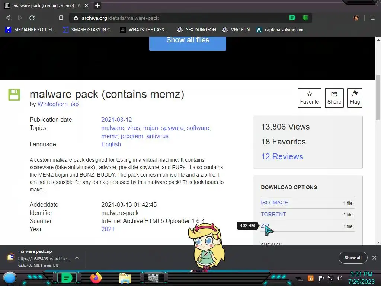Select the malware pack tab
This screenshot has height=286, width=381.
point(47,6)
